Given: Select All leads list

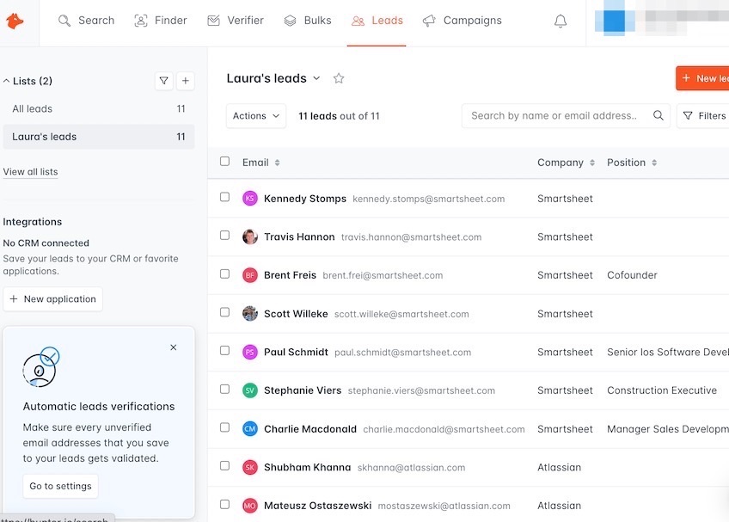Looking at the screenshot, I should pyautogui.click(x=99, y=109).
